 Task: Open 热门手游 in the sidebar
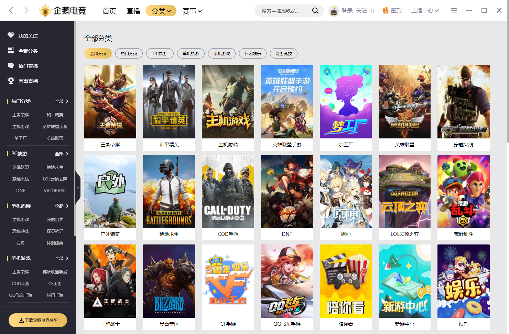click(x=55, y=295)
